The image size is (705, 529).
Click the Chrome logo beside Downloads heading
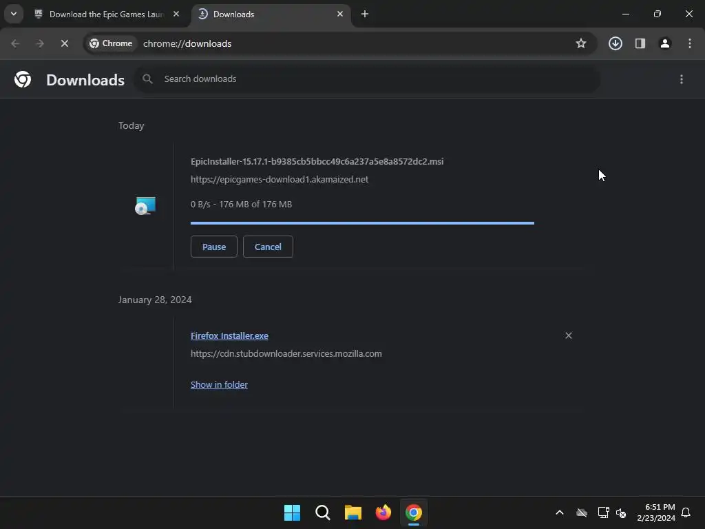(x=23, y=79)
